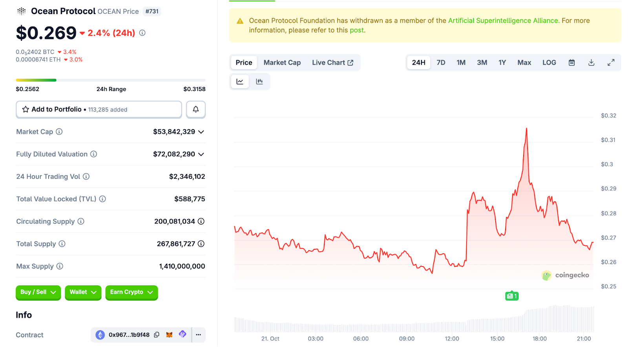Open the Buy / Sell dropdown
This screenshot has width=628, height=347.
(x=38, y=292)
